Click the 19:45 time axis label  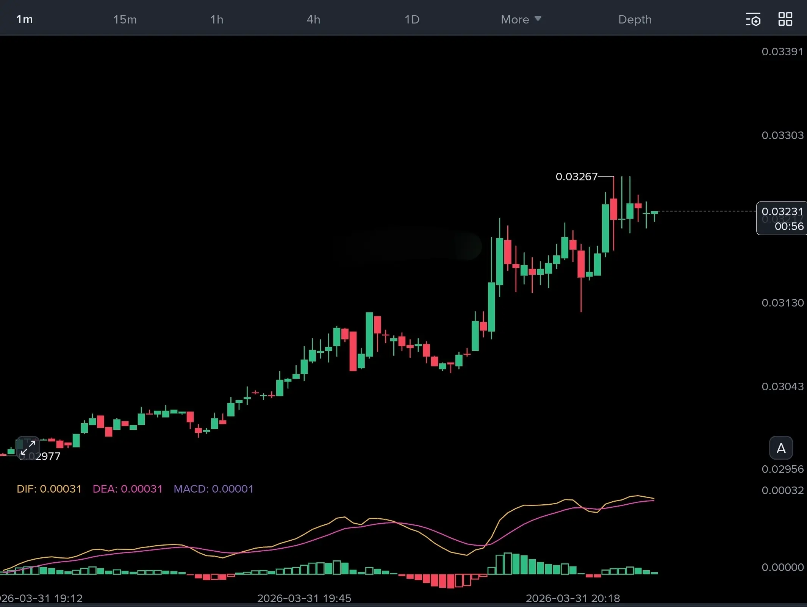pyautogui.click(x=304, y=598)
